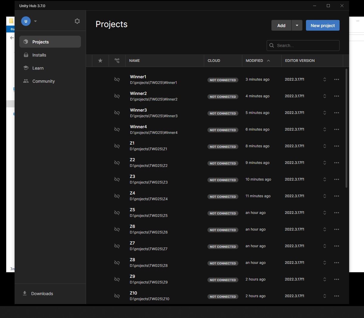Click the unlinked cloud icon for Z5

point(117,213)
